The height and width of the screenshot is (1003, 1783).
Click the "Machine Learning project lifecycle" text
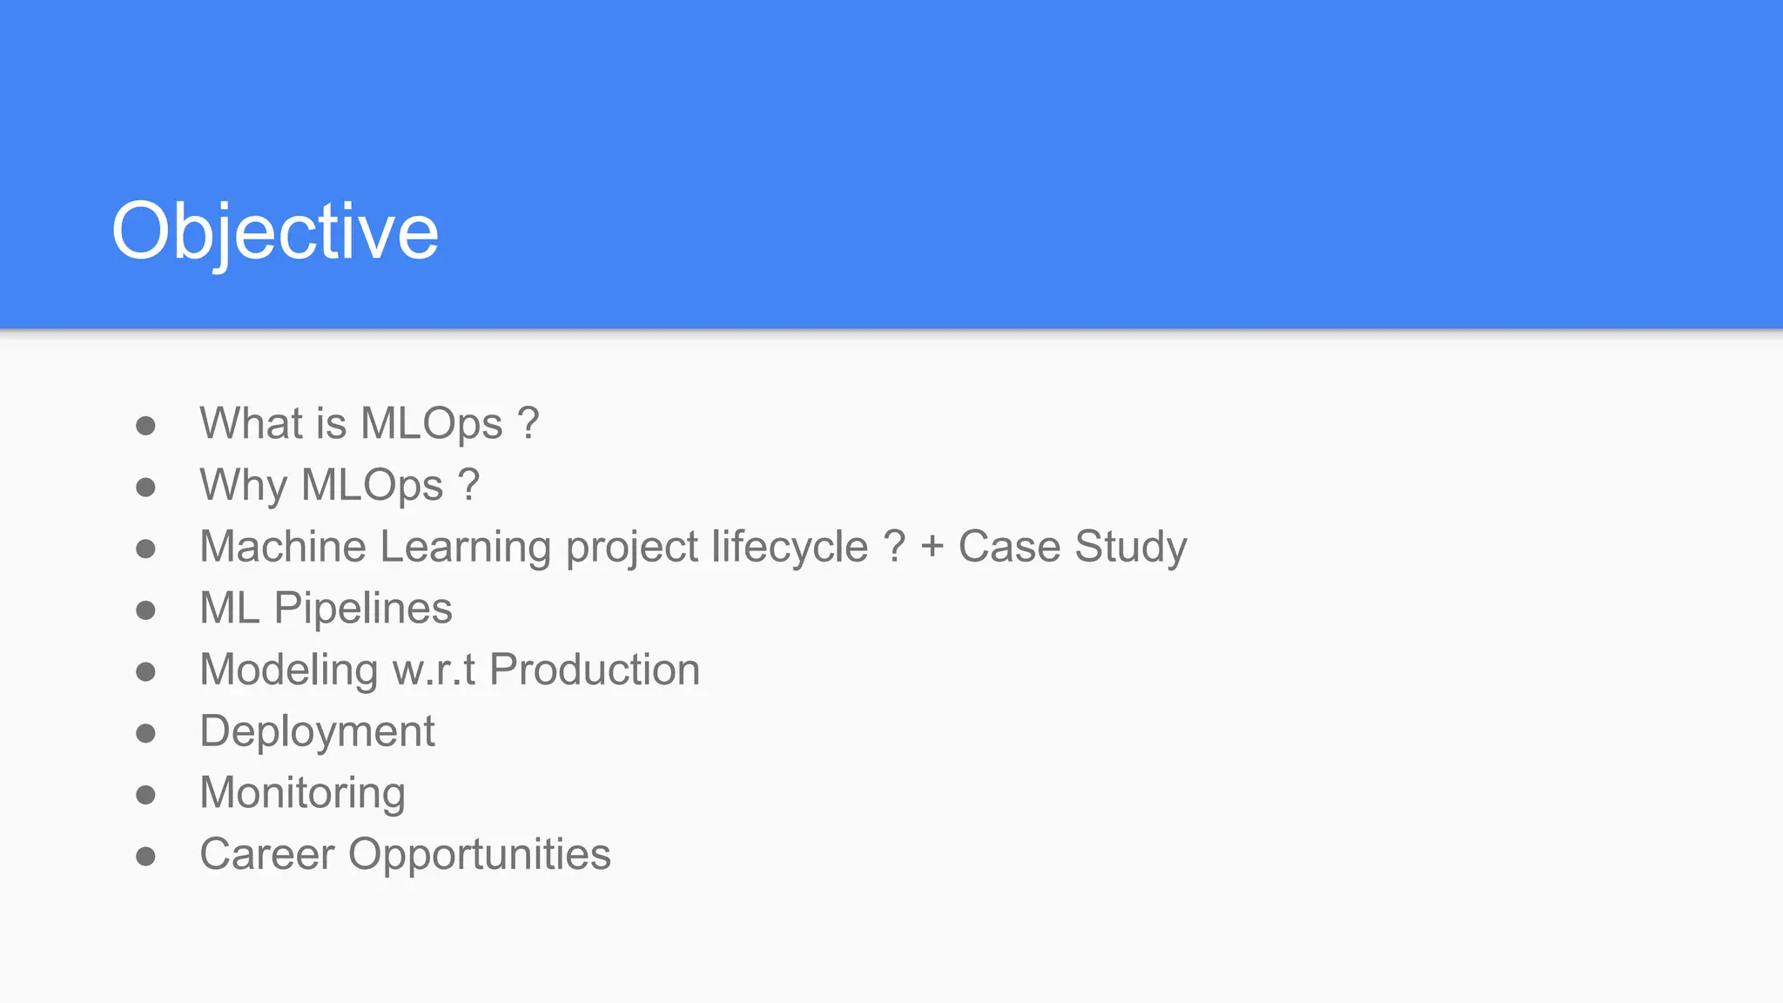(x=534, y=548)
